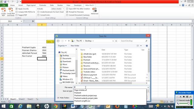
Task: Click the Windows Start button
Action: [x=3, y=106]
